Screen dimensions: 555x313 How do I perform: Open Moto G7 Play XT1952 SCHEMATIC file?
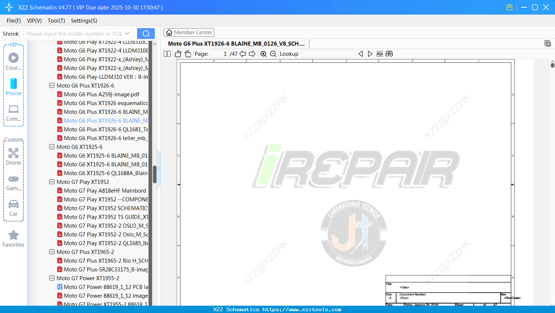click(103, 208)
